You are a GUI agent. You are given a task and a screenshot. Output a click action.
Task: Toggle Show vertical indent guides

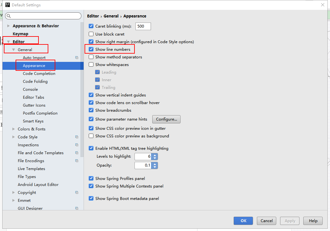(91, 95)
